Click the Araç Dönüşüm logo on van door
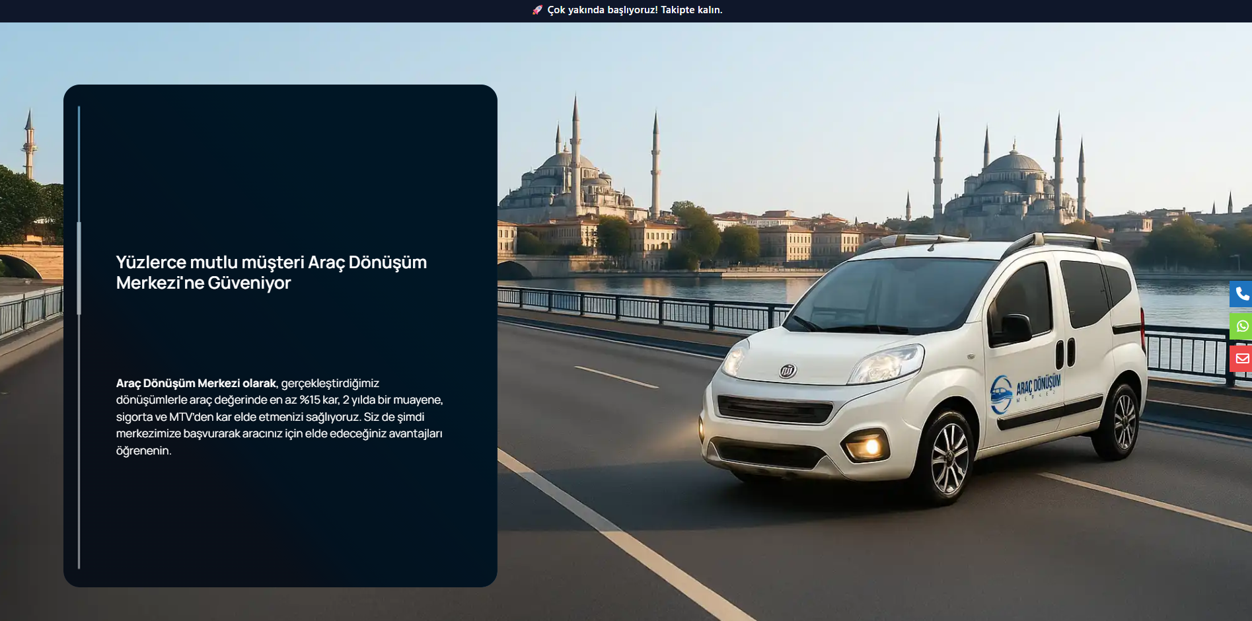The image size is (1252, 621). (1025, 390)
